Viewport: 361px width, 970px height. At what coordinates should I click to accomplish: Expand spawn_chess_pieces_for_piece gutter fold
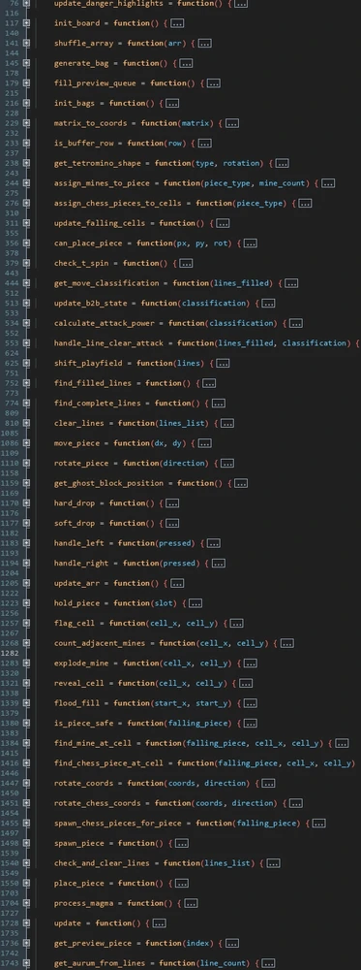(x=26, y=824)
